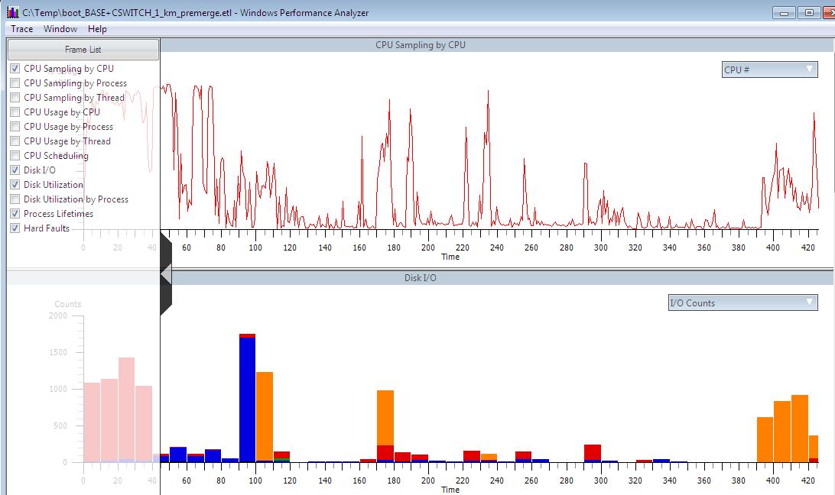Open the Help menu
Image resolution: width=835 pixels, height=495 pixels.
pos(97,29)
